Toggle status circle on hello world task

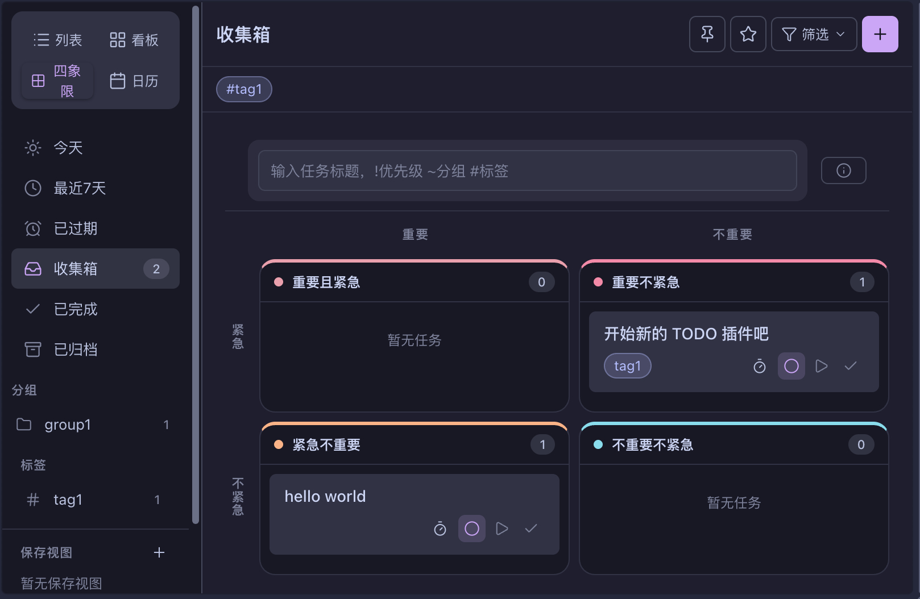click(x=472, y=529)
